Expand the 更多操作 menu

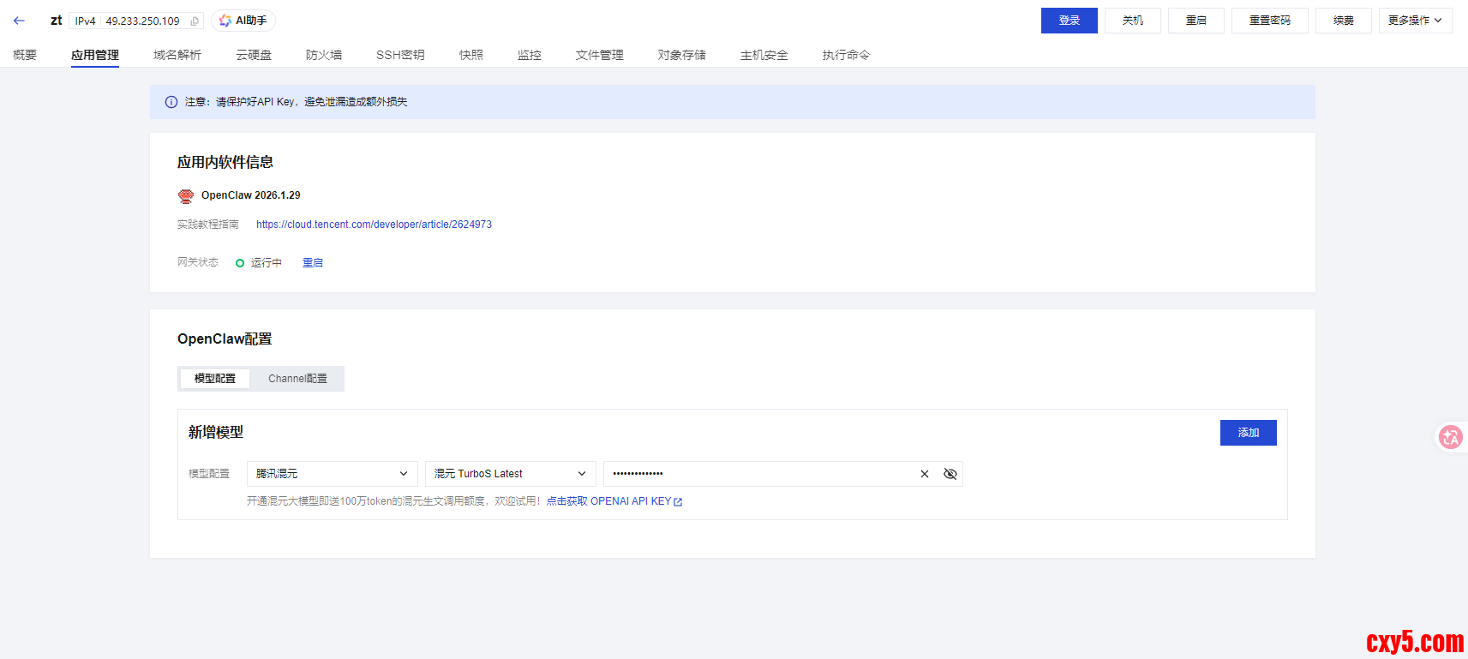click(1415, 21)
